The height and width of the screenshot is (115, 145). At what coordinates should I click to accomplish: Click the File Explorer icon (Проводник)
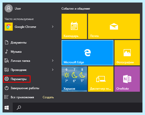tap(7, 70)
